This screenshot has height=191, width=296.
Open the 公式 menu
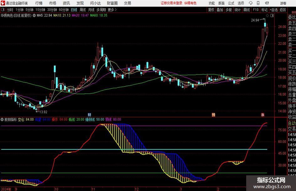pyautogui.click(x=231, y=3)
